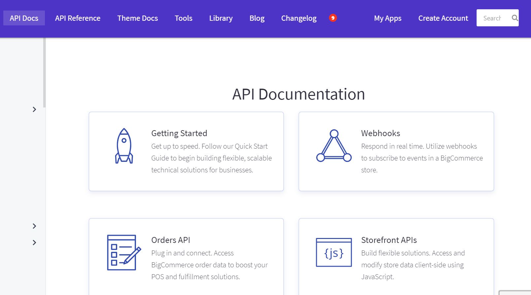Expand the first sidebar chevron
This screenshot has height=295, width=531.
click(x=34, y=109)
